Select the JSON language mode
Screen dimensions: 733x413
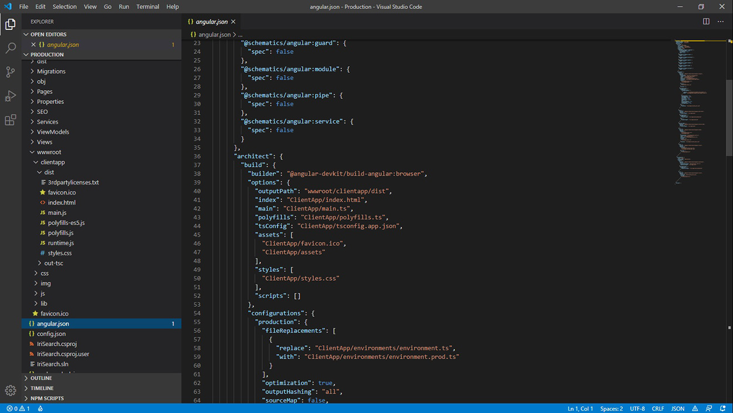(678, 409)
